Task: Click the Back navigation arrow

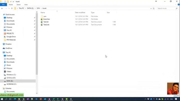Action: 2,8
